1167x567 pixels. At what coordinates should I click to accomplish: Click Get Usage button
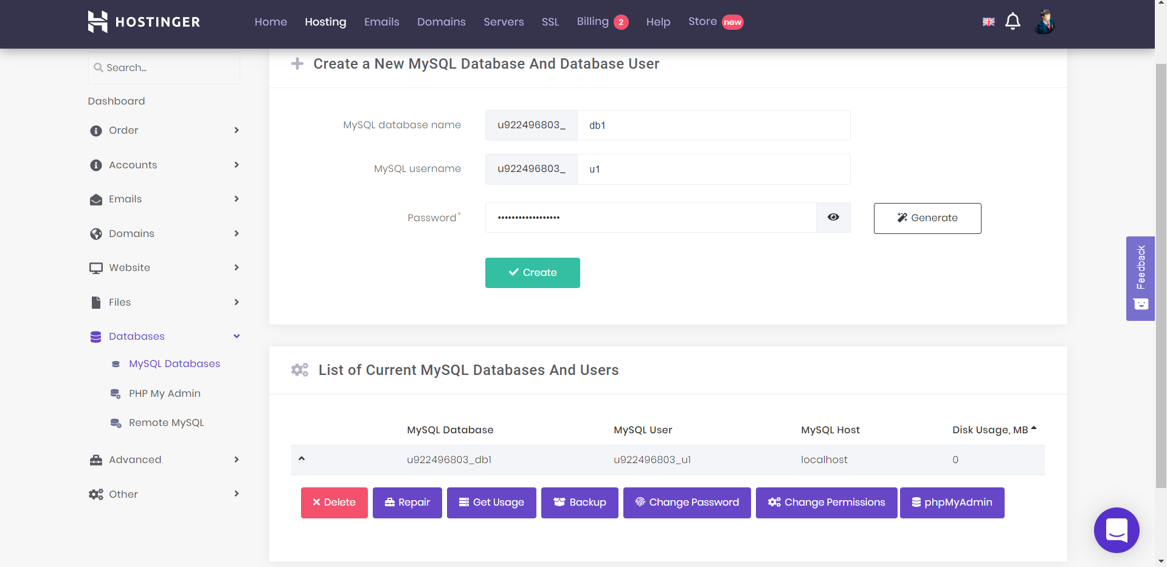click(x=491, y=503)
